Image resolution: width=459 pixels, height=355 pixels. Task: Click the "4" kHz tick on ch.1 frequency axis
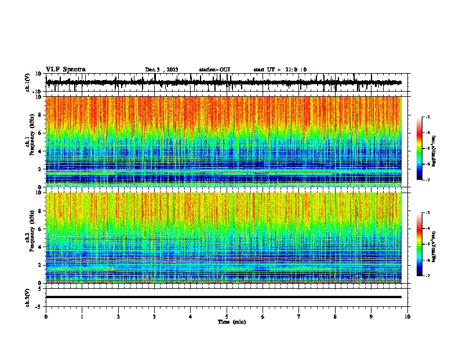41,151
